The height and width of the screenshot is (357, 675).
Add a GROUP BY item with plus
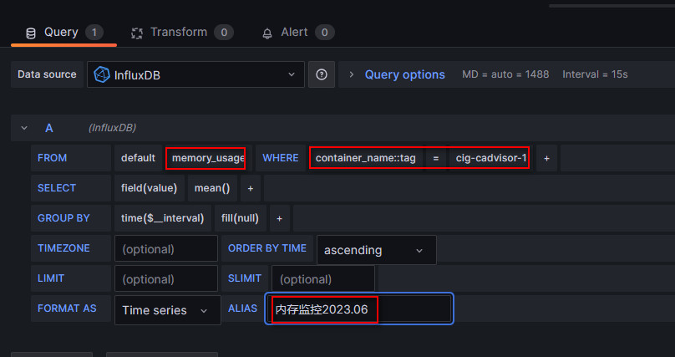pos(279,218)
